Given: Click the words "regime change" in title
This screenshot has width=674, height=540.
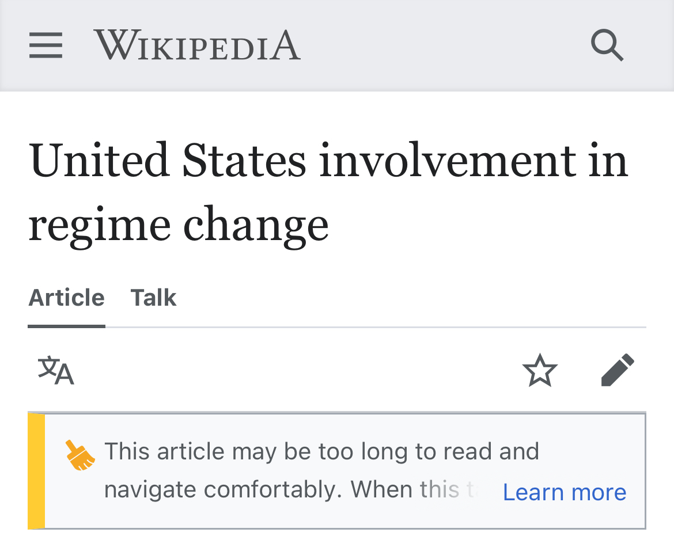Looking at the screenshot, I should (179, 225).
